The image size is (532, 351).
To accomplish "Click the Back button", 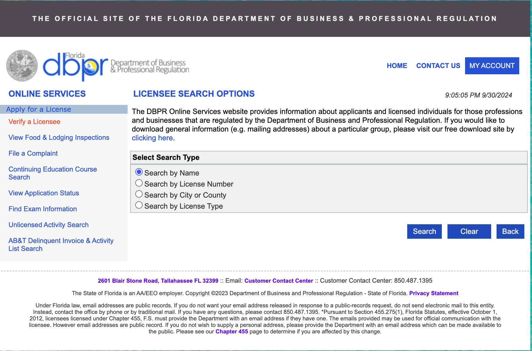I will tap(510, 231).
